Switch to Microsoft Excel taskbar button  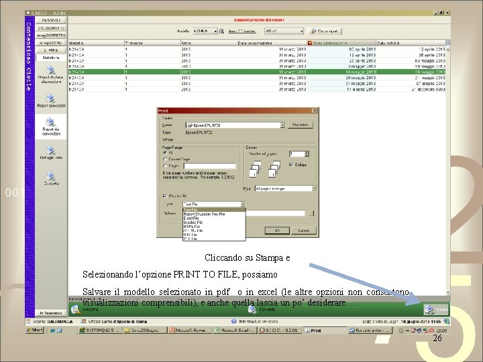coord(235,330)
